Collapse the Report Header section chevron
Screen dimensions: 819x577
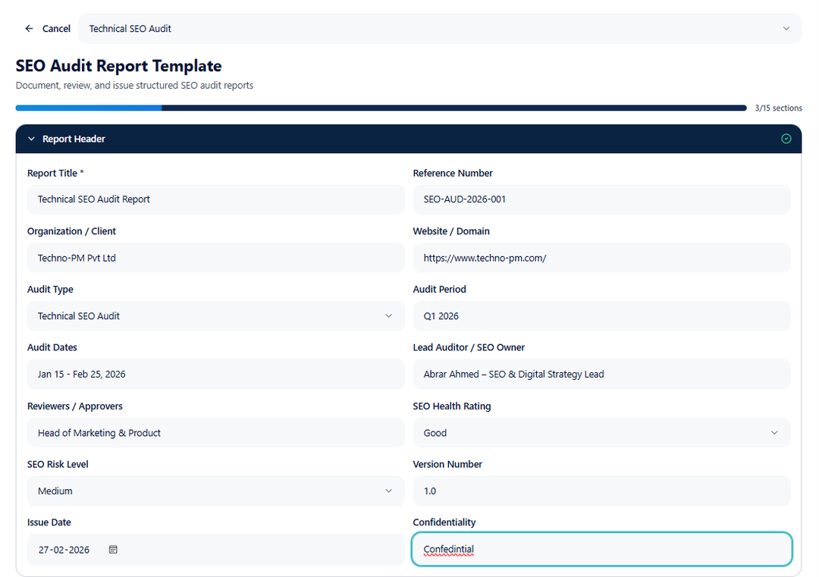coord(31,139)
